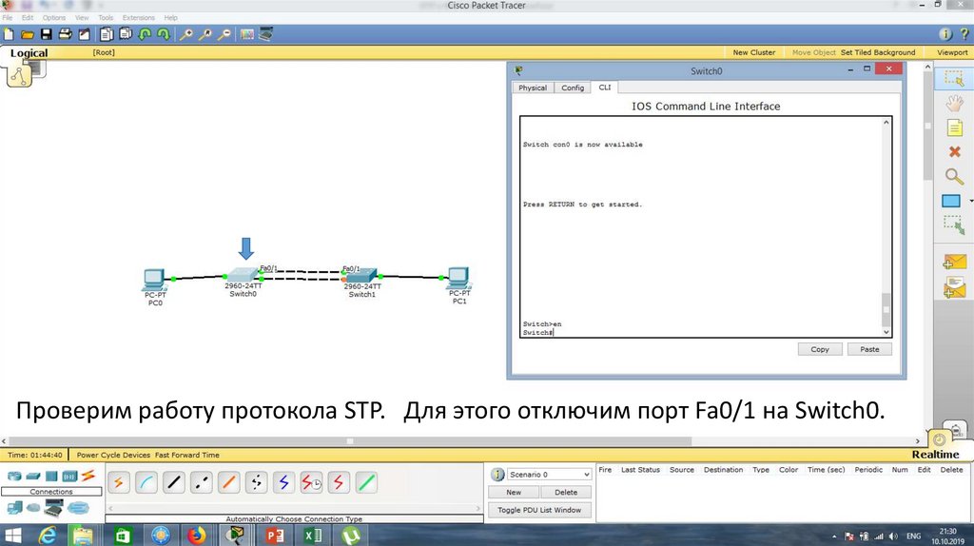Image resolution: width=974 pixels, height=546 pixels.
Task: Print with the printer icon
Action: click(66, 34)
